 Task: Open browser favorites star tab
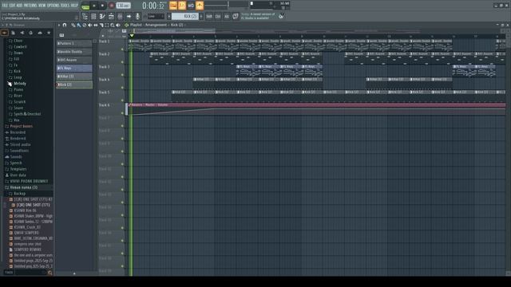(49, 33)
